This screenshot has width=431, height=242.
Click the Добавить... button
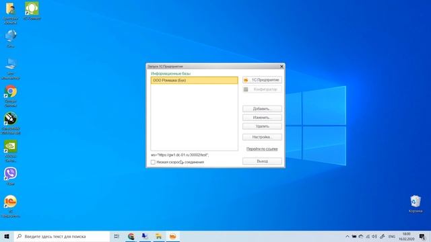(262, 109)
